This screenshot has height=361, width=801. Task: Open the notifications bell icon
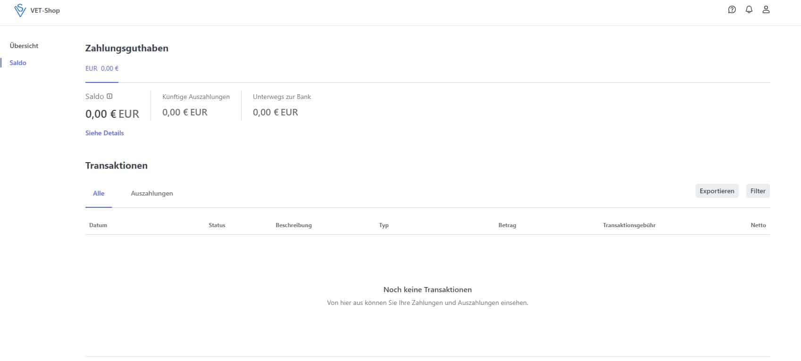point(749,9)
